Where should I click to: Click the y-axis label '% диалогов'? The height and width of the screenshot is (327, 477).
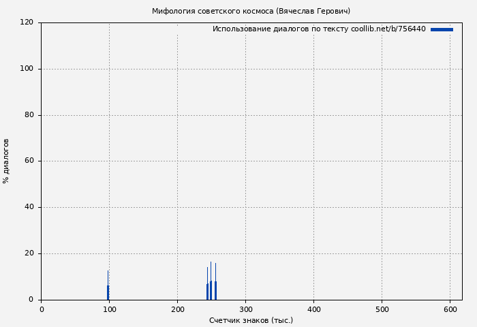click(7, 161)
